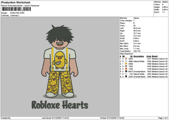169x120 pixels.
Task: Click the Left value 49.5 mm
Action: (137, 28)
